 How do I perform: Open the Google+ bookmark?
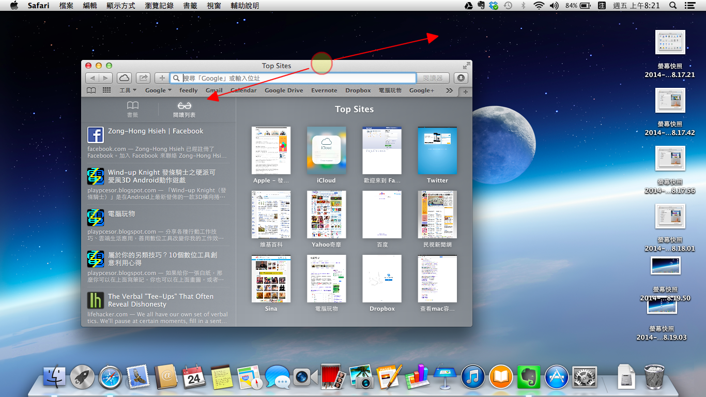coord(422,90)
